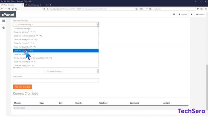This screenshot has height=117, width=208.
Task: Select Once Per Hour option
Action: pos(56,43)
